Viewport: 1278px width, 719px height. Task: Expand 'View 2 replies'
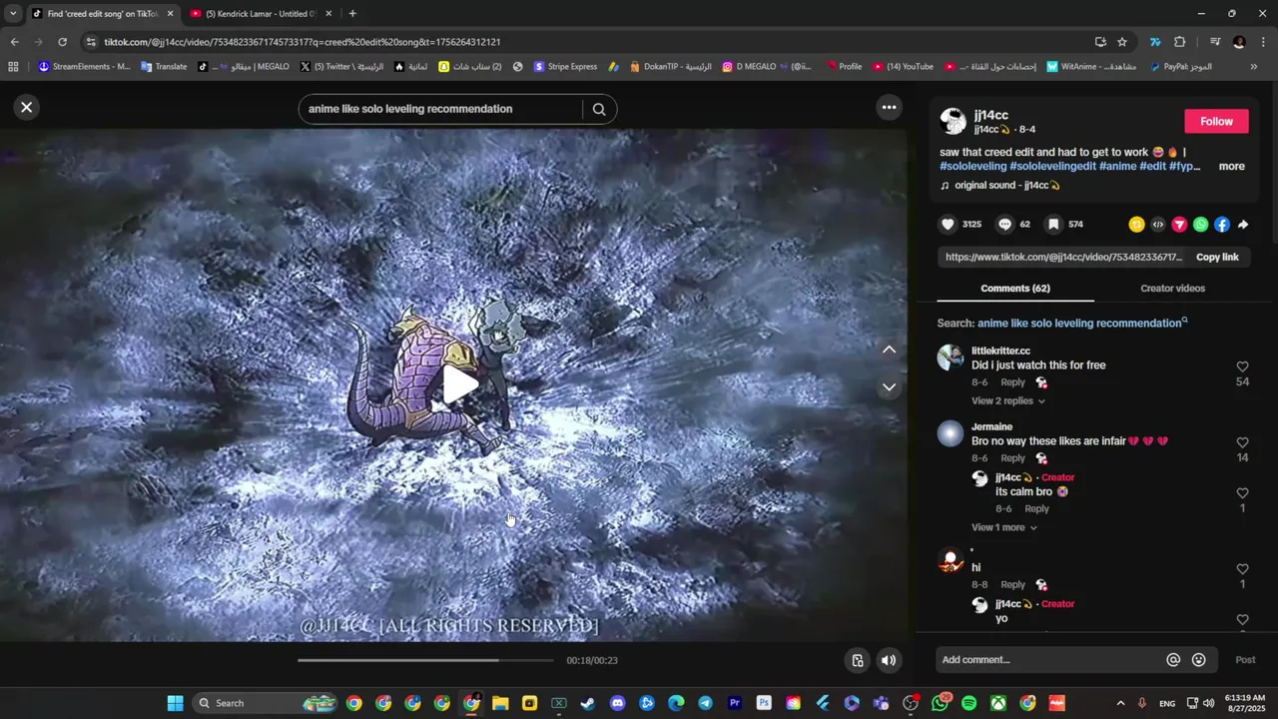[x=1007, y=401]
